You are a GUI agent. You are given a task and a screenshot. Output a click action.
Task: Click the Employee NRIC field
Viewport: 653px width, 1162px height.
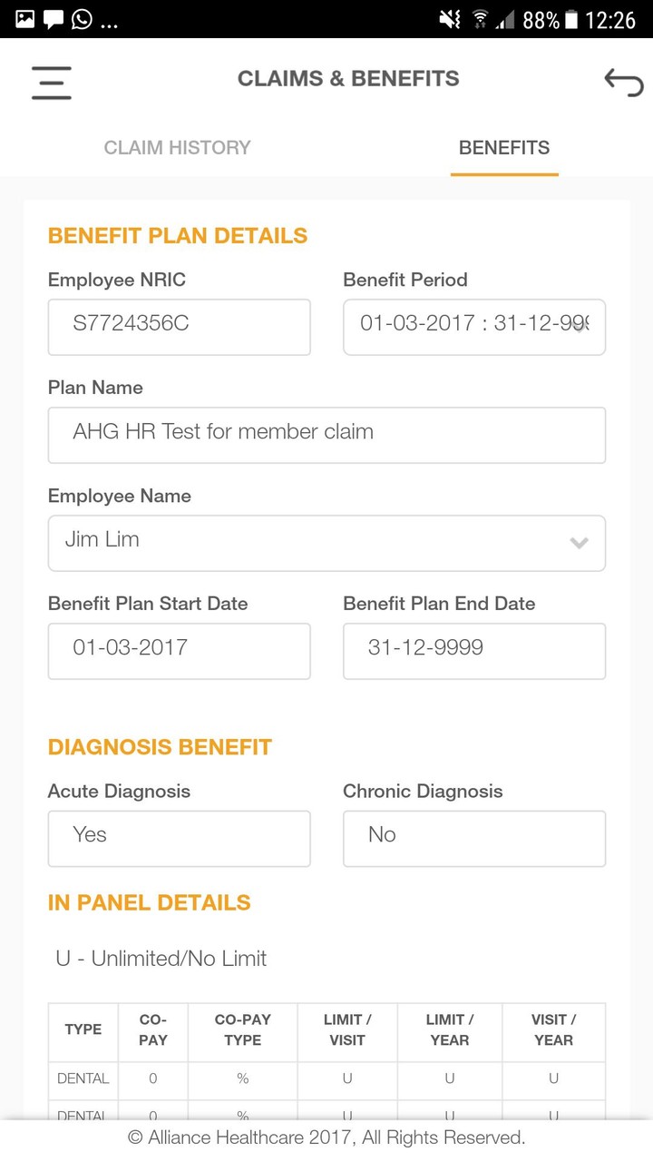click(179, 327)
